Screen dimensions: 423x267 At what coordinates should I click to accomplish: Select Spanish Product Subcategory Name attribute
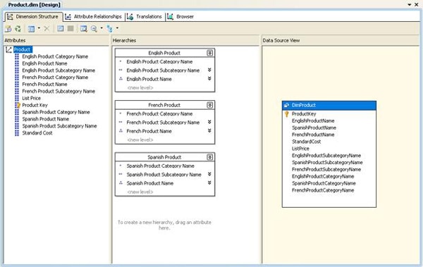coord(59,126)
